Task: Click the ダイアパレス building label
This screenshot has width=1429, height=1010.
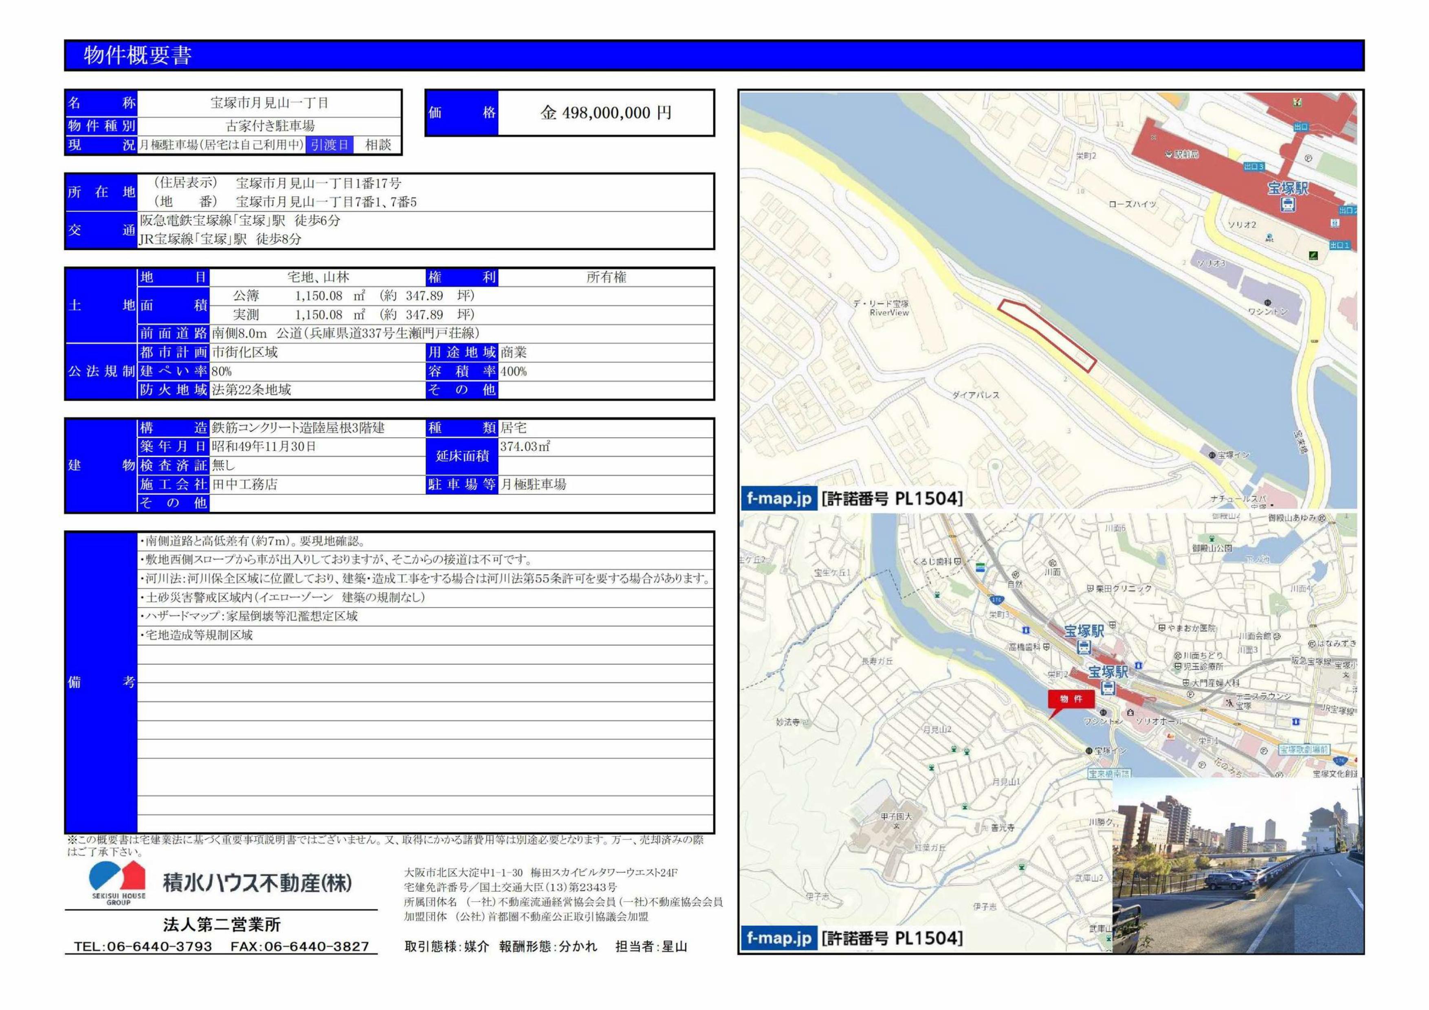Action: [x=975, y=395]
